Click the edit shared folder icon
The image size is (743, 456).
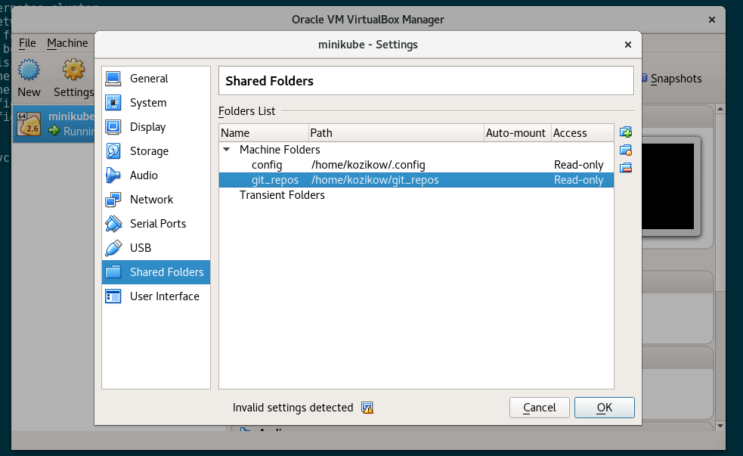[625, 150]
